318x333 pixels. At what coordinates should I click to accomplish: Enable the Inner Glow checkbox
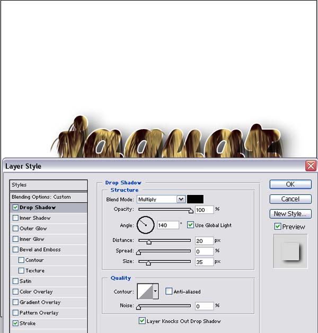click(x=15, y=239)
